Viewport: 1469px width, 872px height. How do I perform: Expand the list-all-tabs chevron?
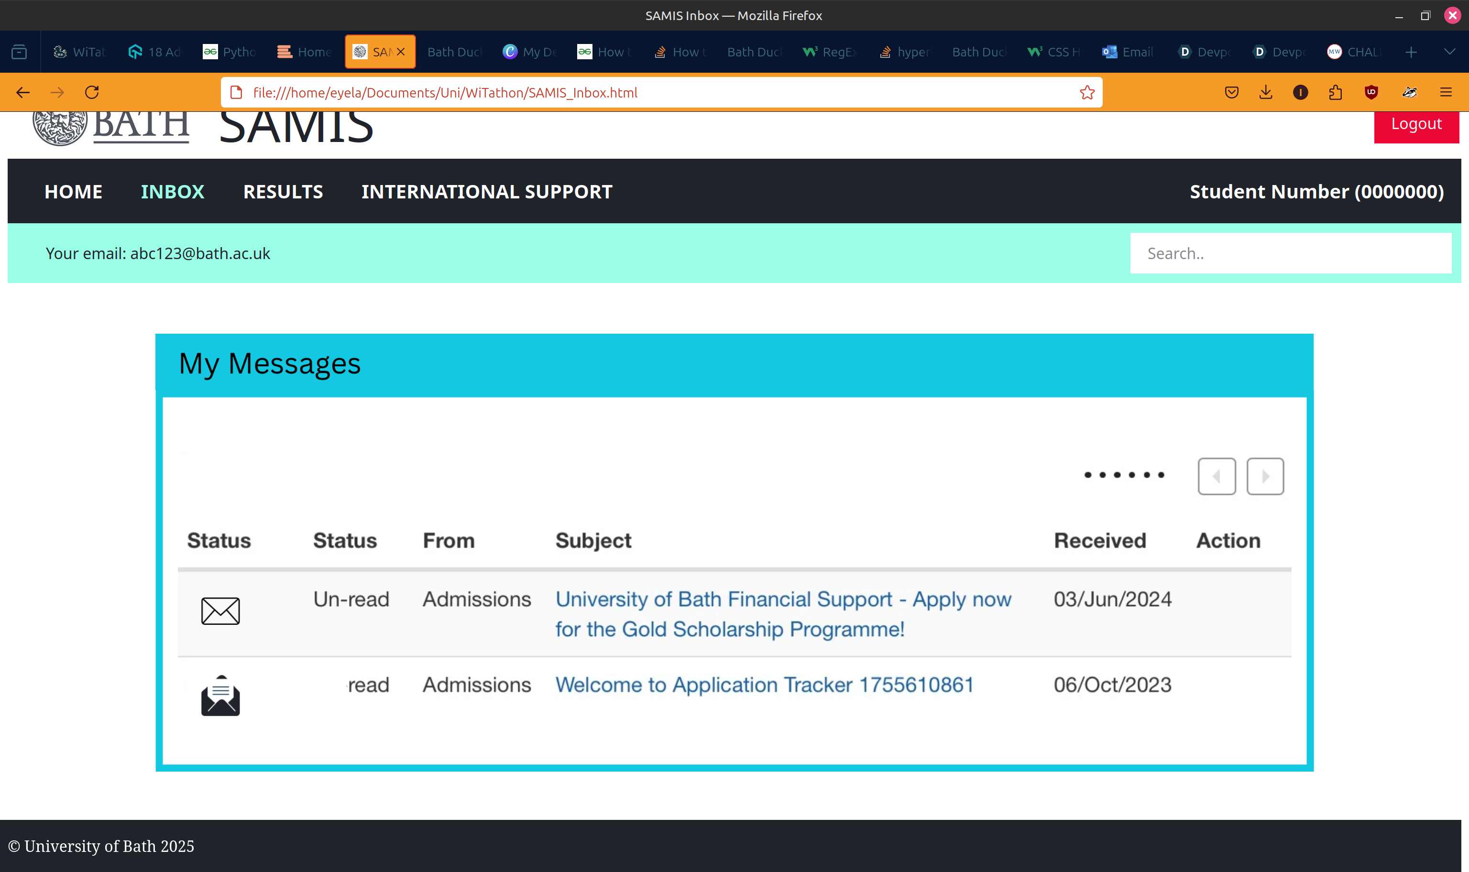click(1449, 52)
